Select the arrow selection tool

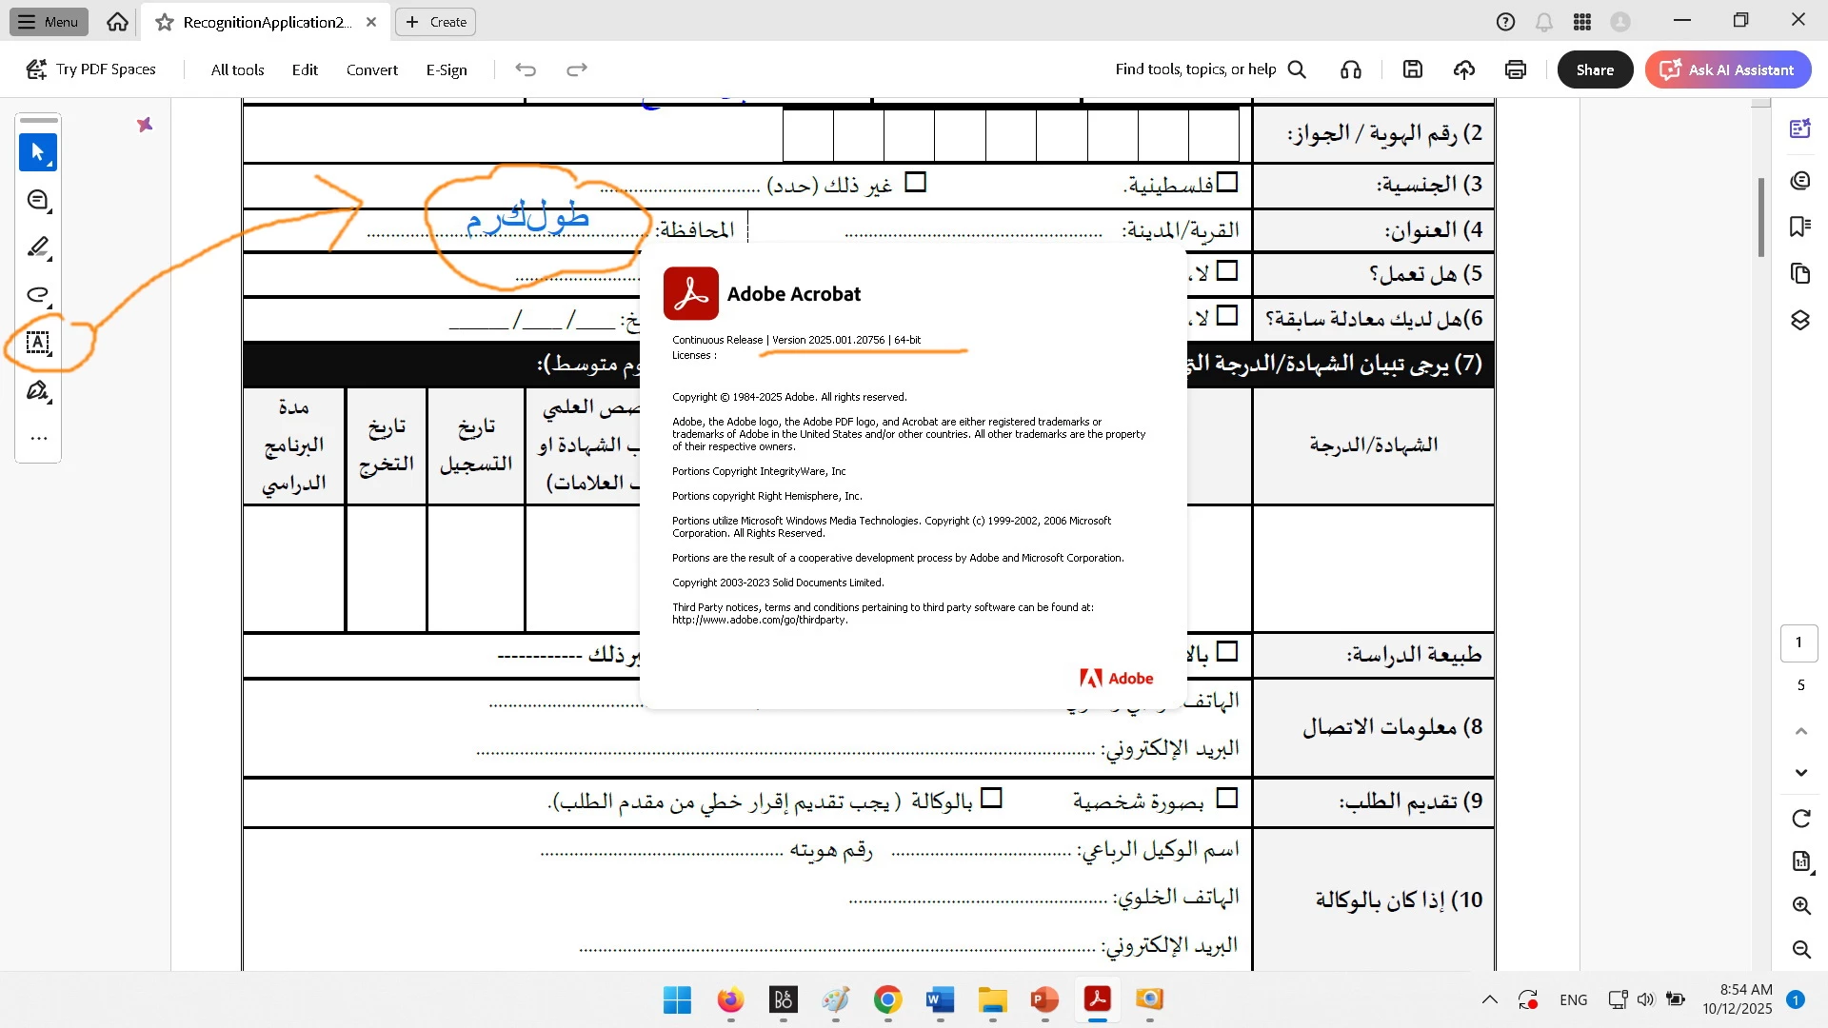[x=38, y=152]
